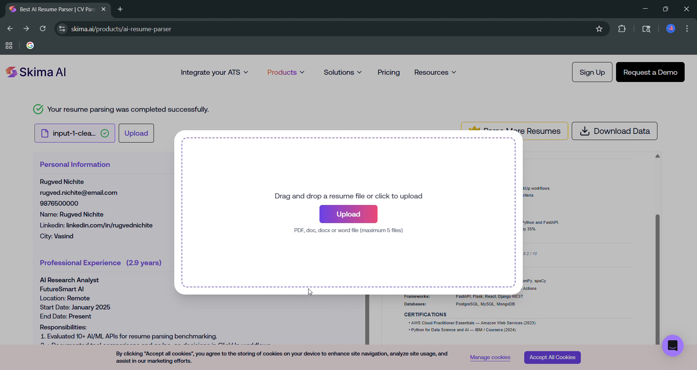The image size is (697, 370).
Task: Click the Frameworks row in resume preview
Action: (x=464, y=296)
